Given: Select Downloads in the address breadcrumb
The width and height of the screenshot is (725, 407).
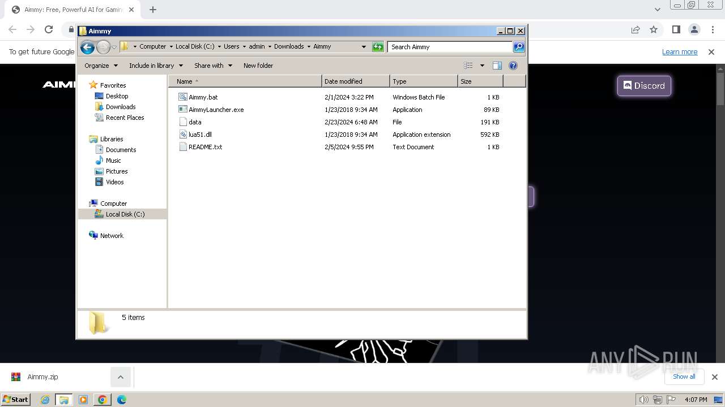Looking at the screenshot, I should tap(289, 46).
